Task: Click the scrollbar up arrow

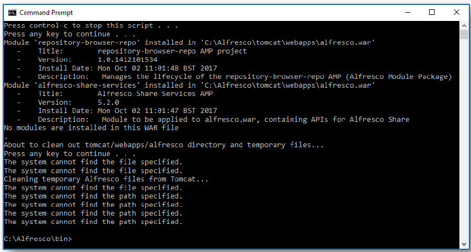Action: pyautogui.click(x=463, y=25)
